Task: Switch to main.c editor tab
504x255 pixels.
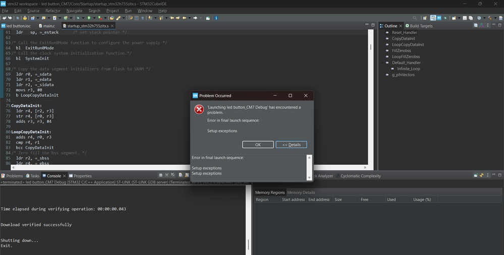Action: [x=47, y=26]
